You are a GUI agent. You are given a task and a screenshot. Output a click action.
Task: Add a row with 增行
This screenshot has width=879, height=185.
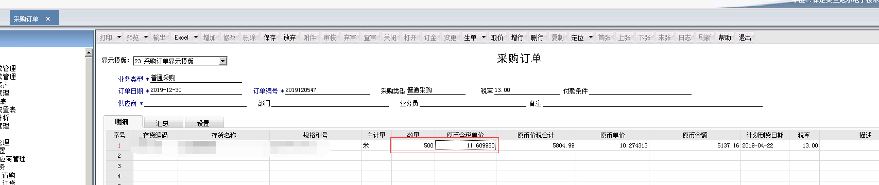[x=518, y=38]
